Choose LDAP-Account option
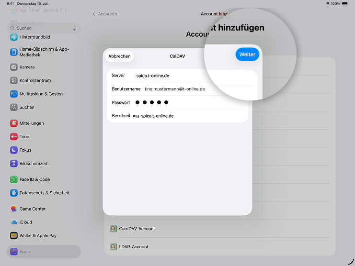 coord(134,247)
